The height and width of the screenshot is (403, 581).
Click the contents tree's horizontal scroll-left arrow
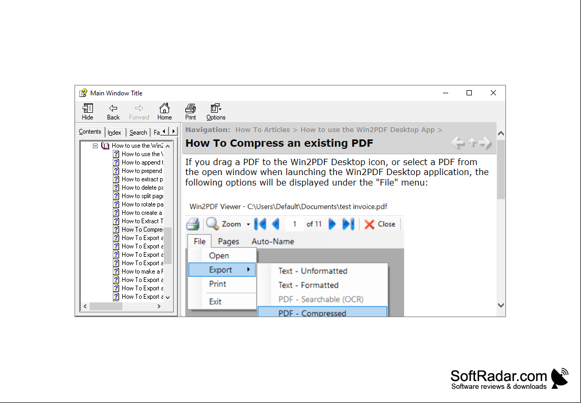click(x=85, y=307)
